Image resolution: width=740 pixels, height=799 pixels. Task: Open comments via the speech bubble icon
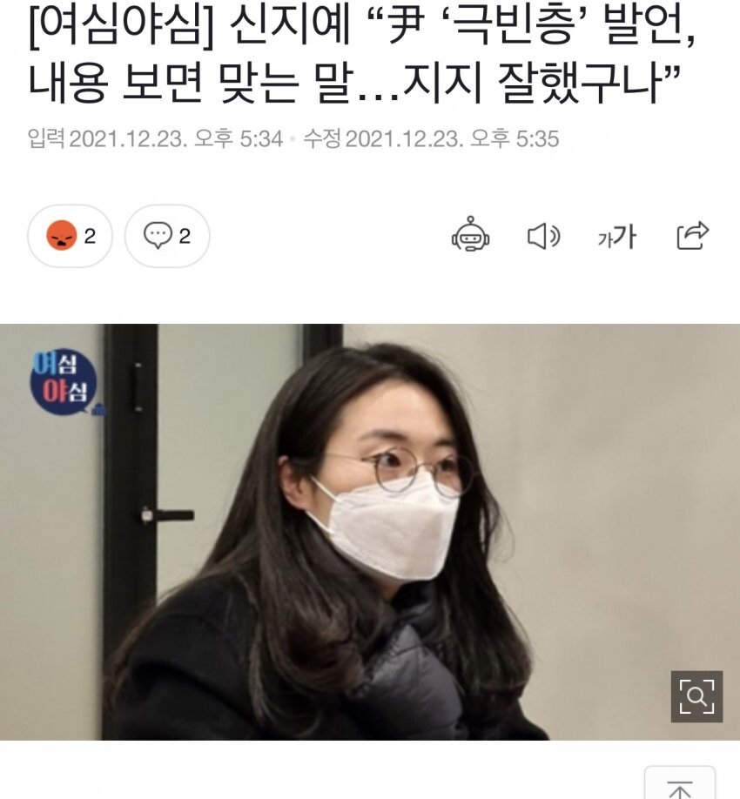click(x=158, y=235)
